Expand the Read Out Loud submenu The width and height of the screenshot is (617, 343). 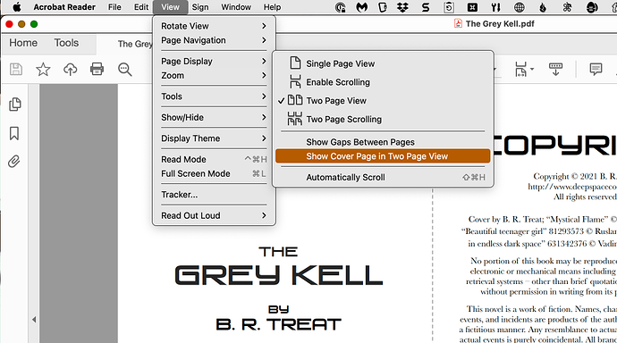click(x=214, y=215)
